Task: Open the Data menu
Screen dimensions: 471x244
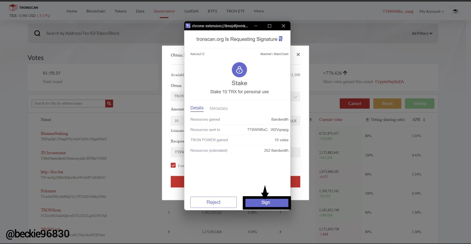Action: [140, 11]
